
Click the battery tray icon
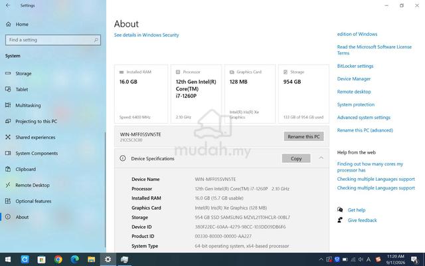[x=345, y=259]
